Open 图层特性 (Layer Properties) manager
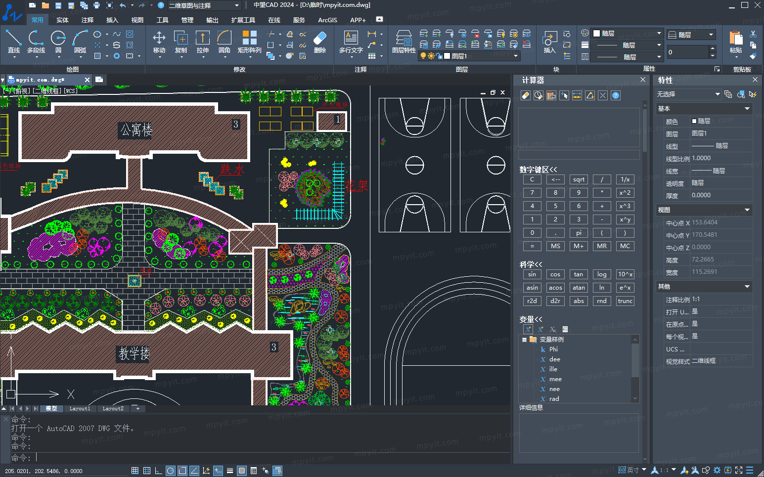 coord(404,42)
